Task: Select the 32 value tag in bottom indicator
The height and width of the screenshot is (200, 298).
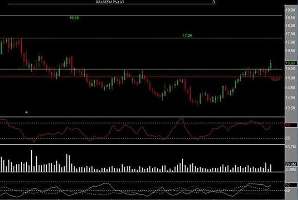Action: (x=287, y=185)
